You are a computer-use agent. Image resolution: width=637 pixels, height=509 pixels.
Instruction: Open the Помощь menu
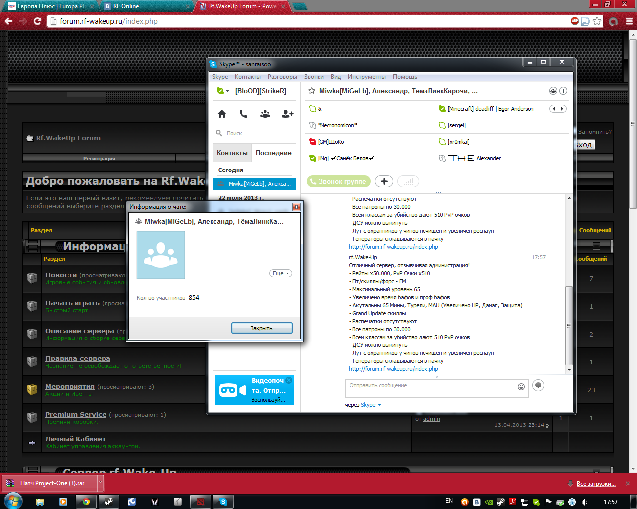(x=405, y=77)
